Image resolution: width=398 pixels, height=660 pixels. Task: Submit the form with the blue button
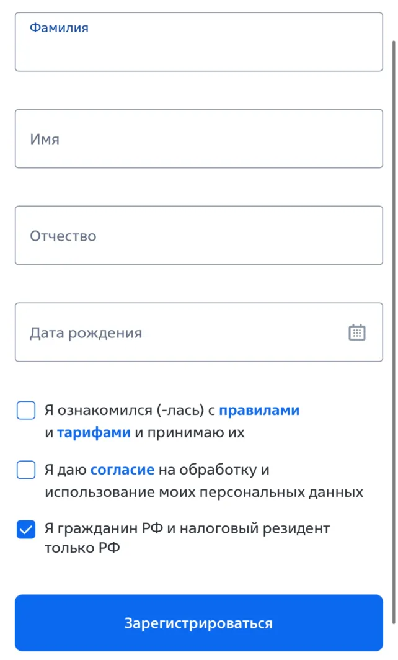pos(198,623)
